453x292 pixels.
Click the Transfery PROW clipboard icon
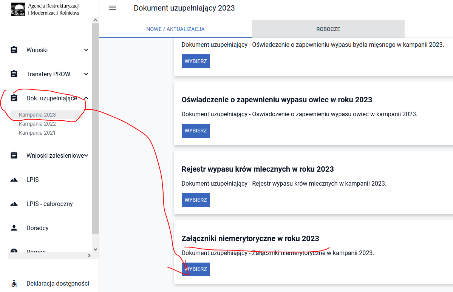[x=14, y=74]
